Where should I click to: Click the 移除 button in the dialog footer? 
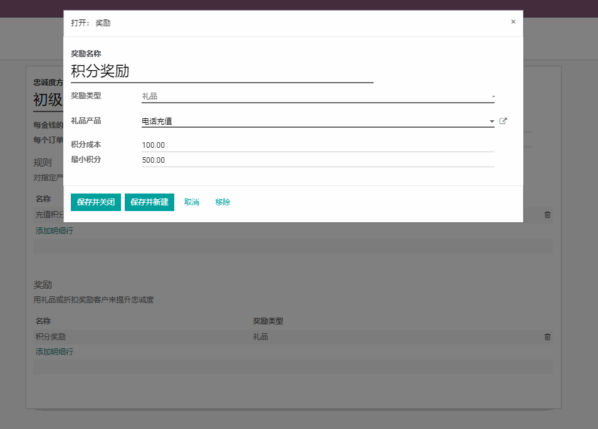223,202
